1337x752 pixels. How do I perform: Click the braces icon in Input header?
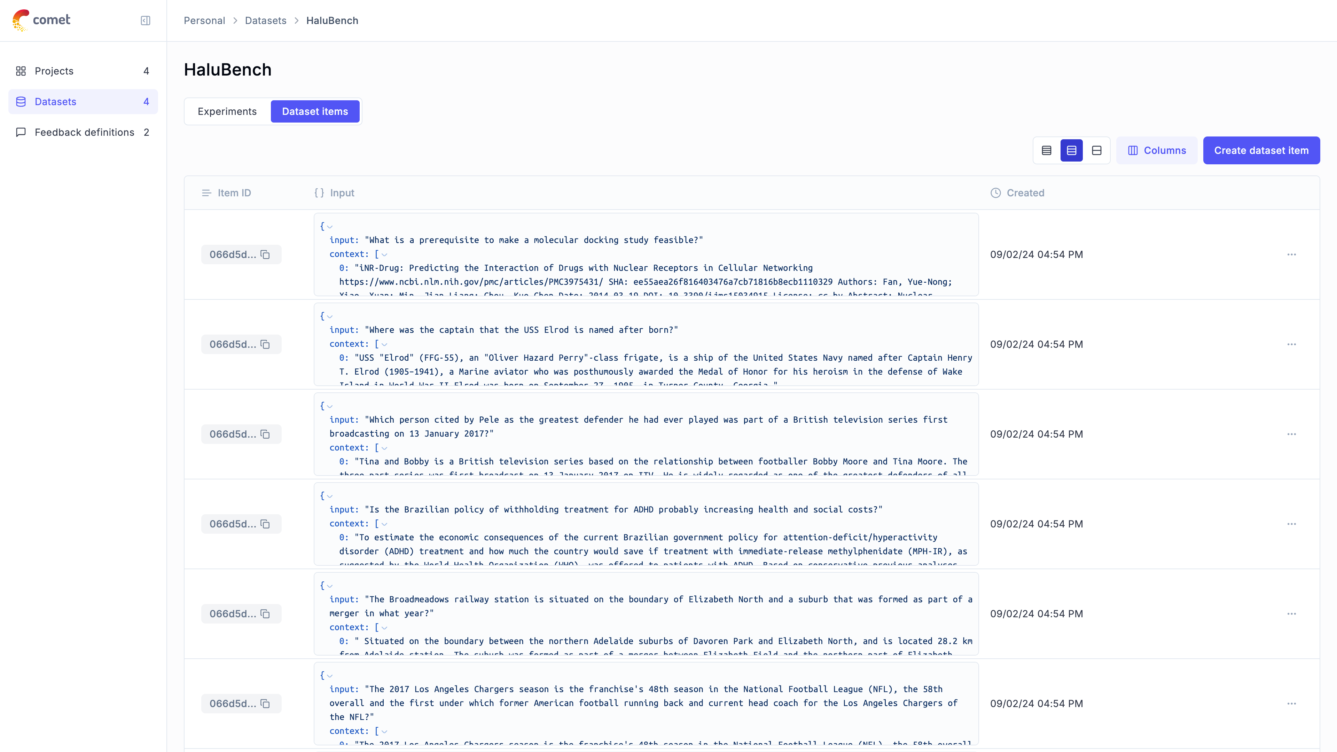319,193
